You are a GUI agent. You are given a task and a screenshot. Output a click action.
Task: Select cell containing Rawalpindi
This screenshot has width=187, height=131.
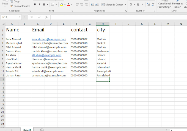click(x=103, y=71)
